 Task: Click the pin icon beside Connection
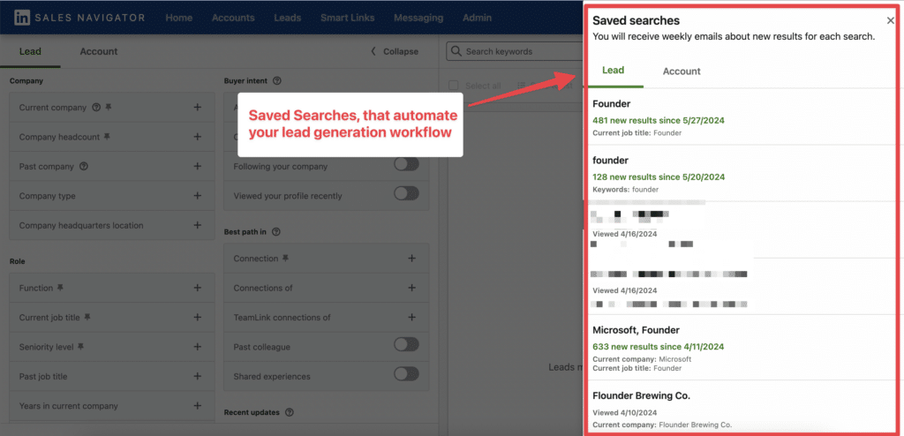pyautogui.click(x=285, y=259)
